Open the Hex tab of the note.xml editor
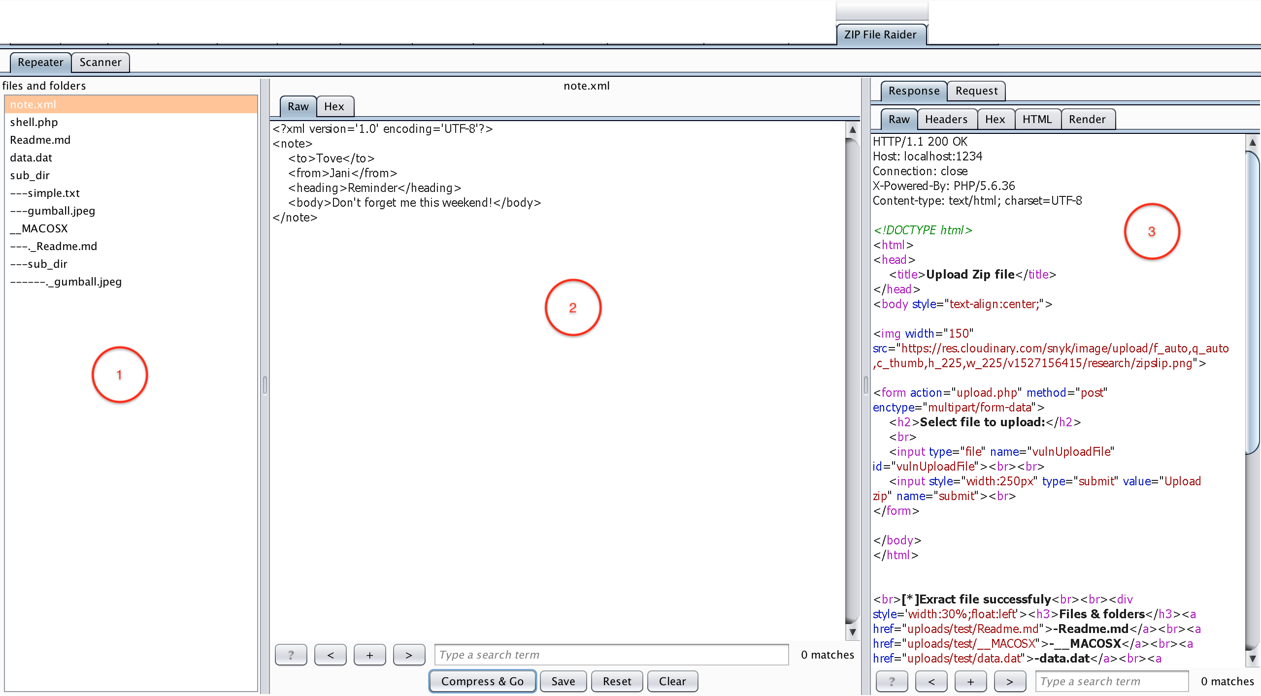This screenshot has height=696, width=1261. point(334,106)
